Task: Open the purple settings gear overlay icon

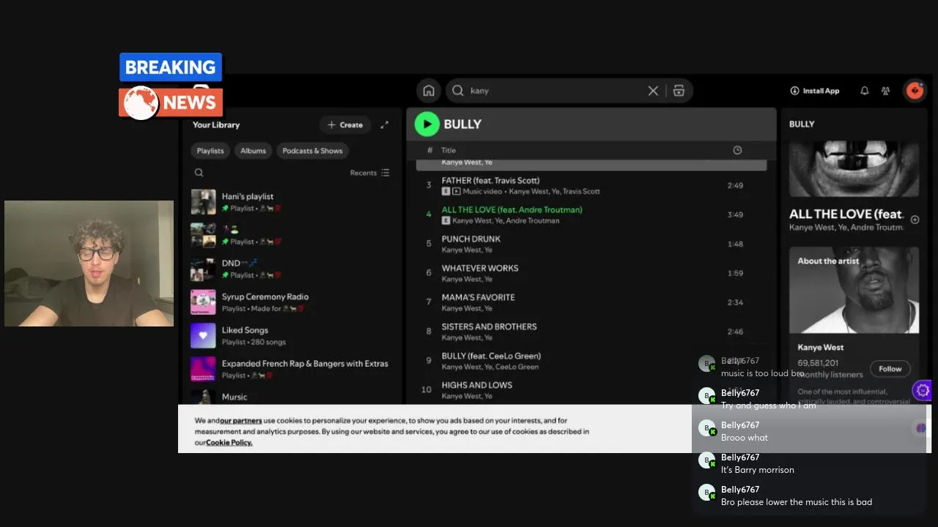Action: point(923,390)
